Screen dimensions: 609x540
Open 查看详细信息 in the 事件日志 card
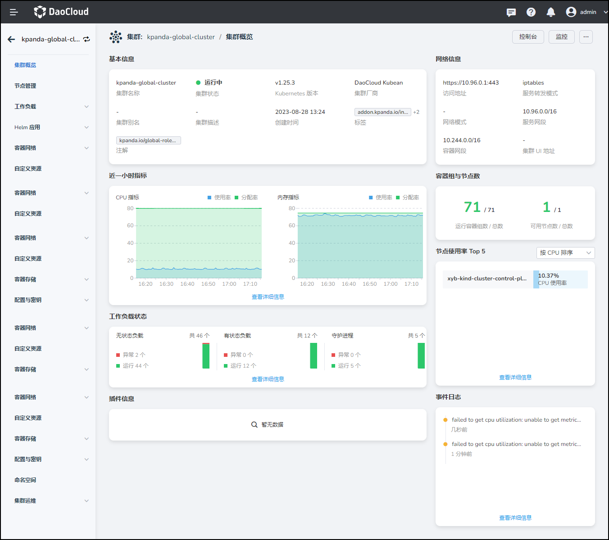point(515,518)
